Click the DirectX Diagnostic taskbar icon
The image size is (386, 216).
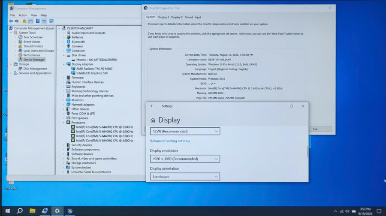[x=69, y=211]
